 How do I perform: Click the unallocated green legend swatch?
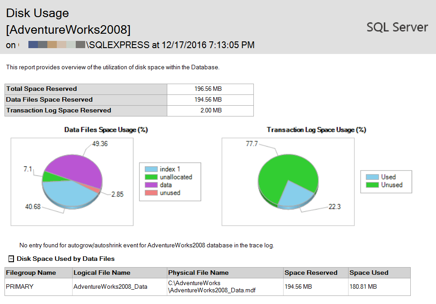(x=151, y=177)
